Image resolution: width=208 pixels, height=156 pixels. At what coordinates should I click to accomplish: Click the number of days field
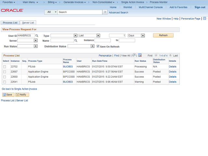point(117,35)
